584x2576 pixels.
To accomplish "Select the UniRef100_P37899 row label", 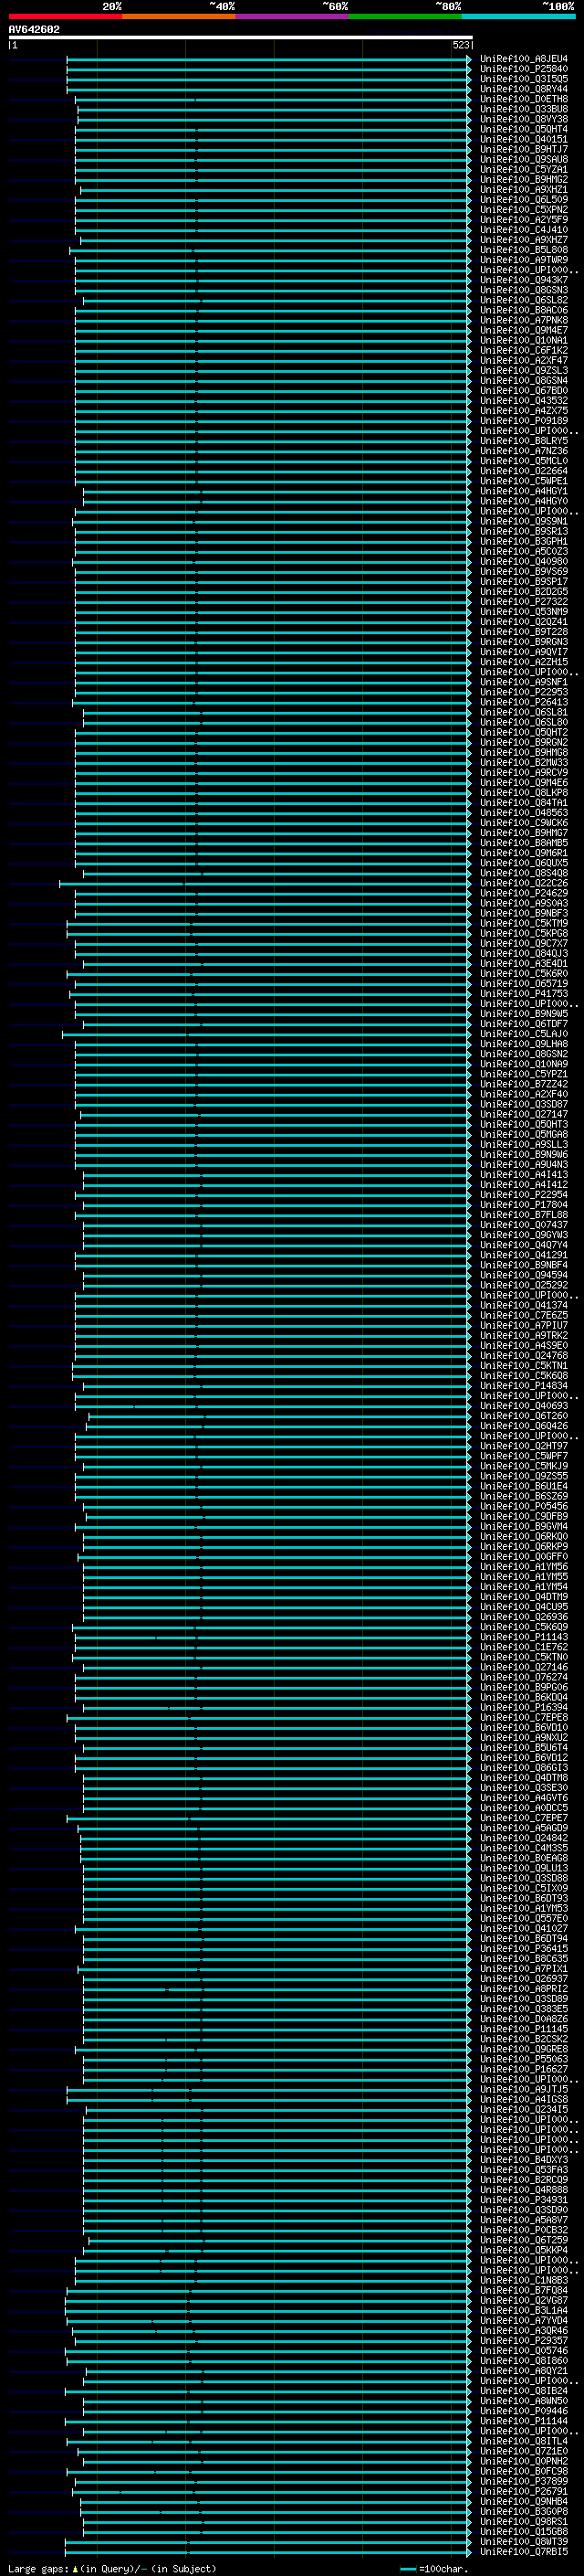I will pos(524,2481).
